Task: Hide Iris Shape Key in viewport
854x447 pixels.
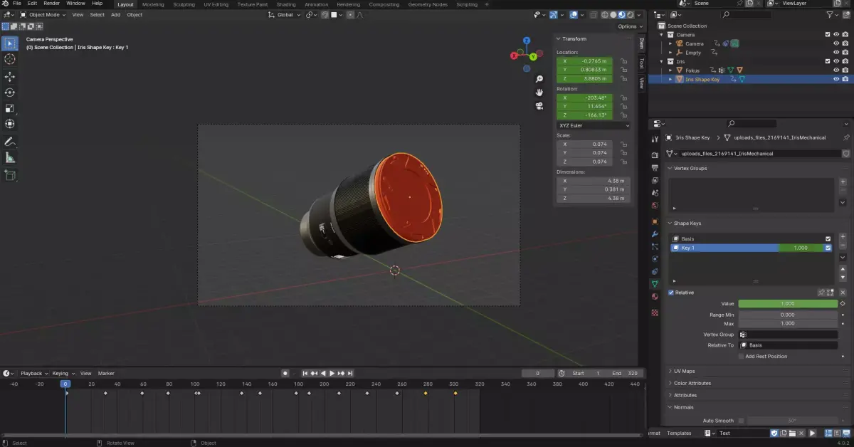Action: (836, 80)
